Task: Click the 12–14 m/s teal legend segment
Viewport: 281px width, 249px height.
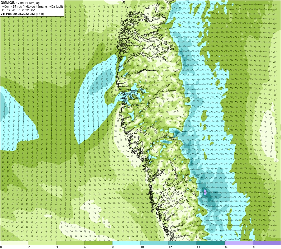Action: (x=182, y=243)
